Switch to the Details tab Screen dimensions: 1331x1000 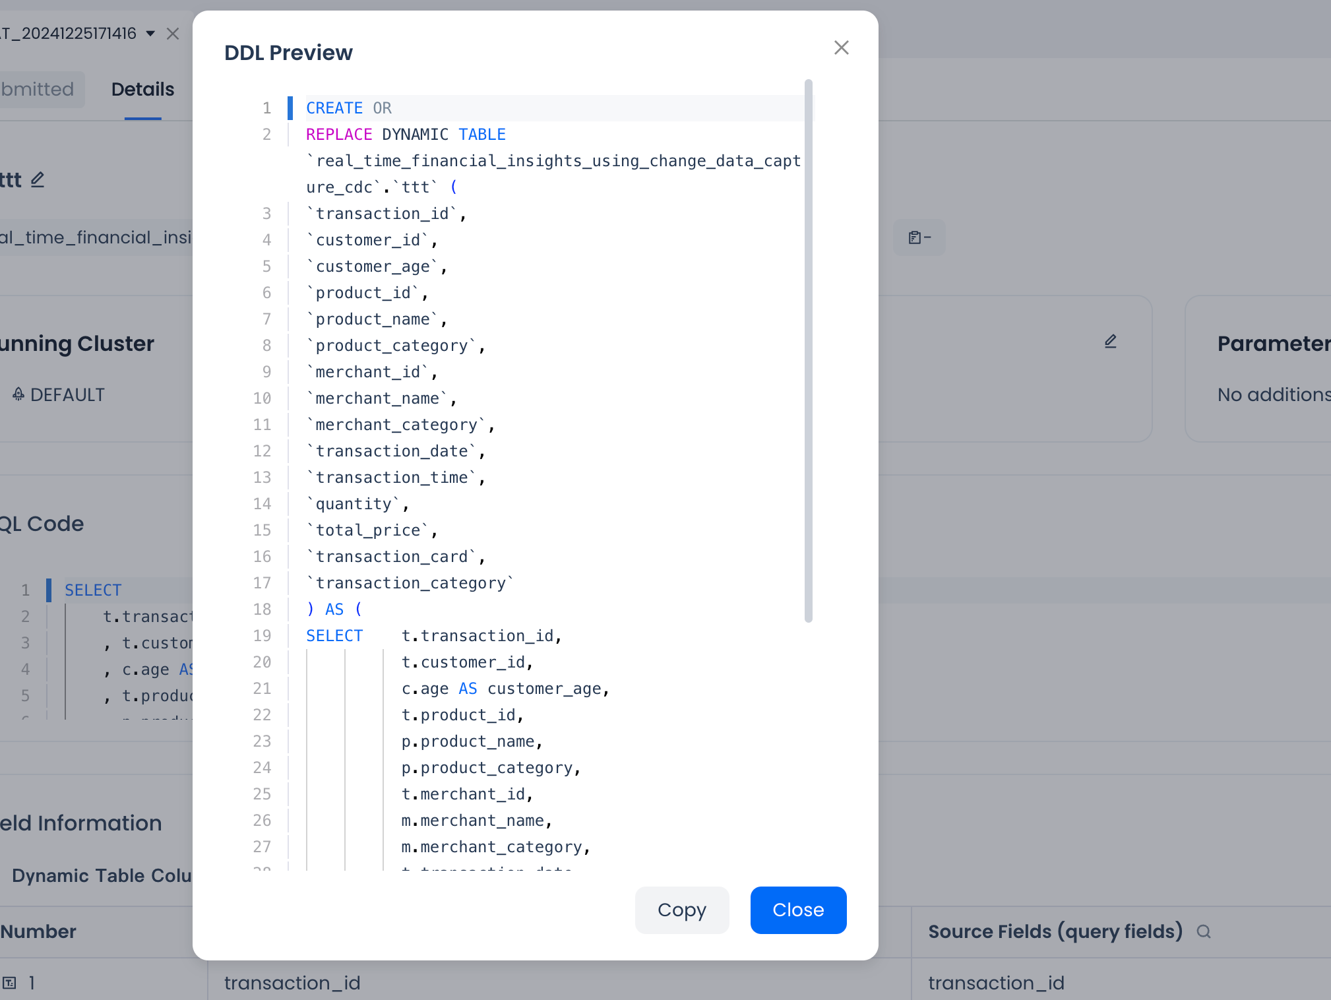pyautogui.click(x=142, y=90)
